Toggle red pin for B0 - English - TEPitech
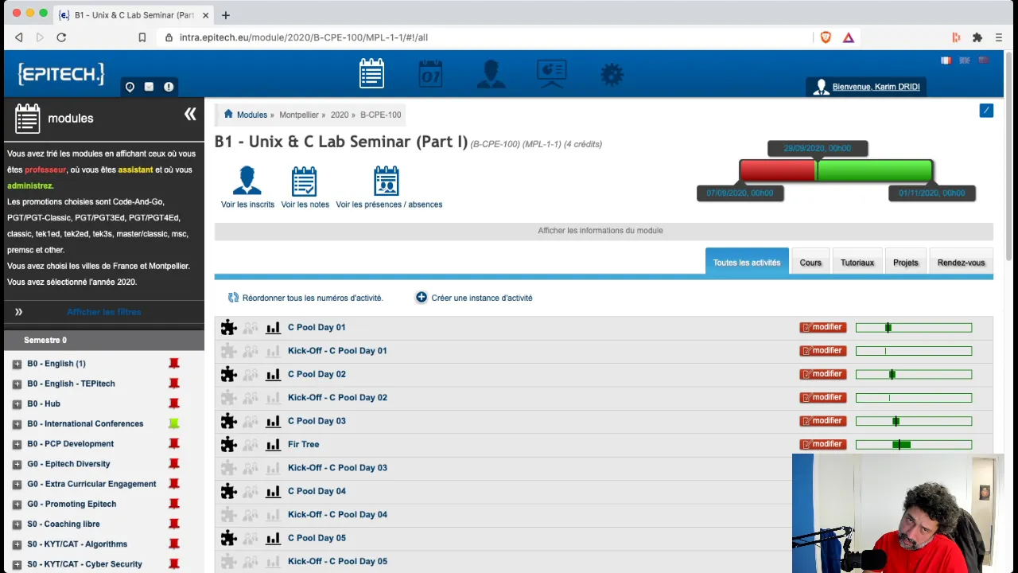The height and width of the screenshot is (573, 1018). tap(174, 384)
